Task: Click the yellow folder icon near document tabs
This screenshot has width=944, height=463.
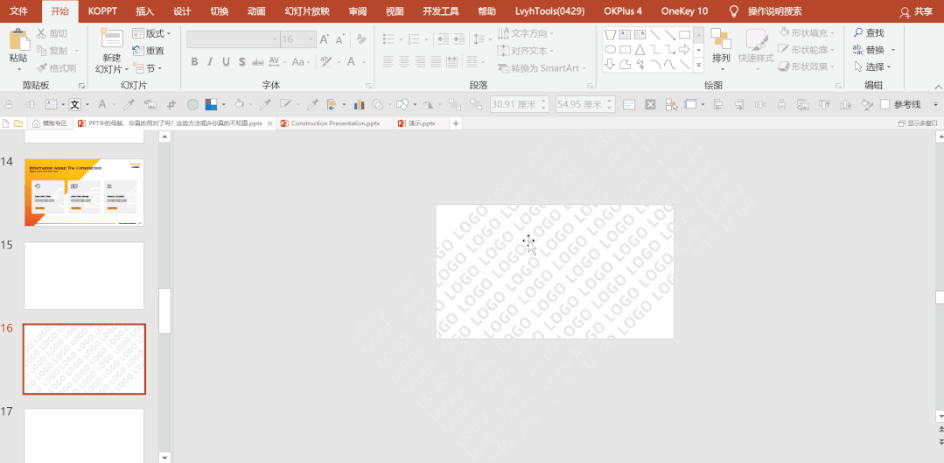Action: coord(18,123)
